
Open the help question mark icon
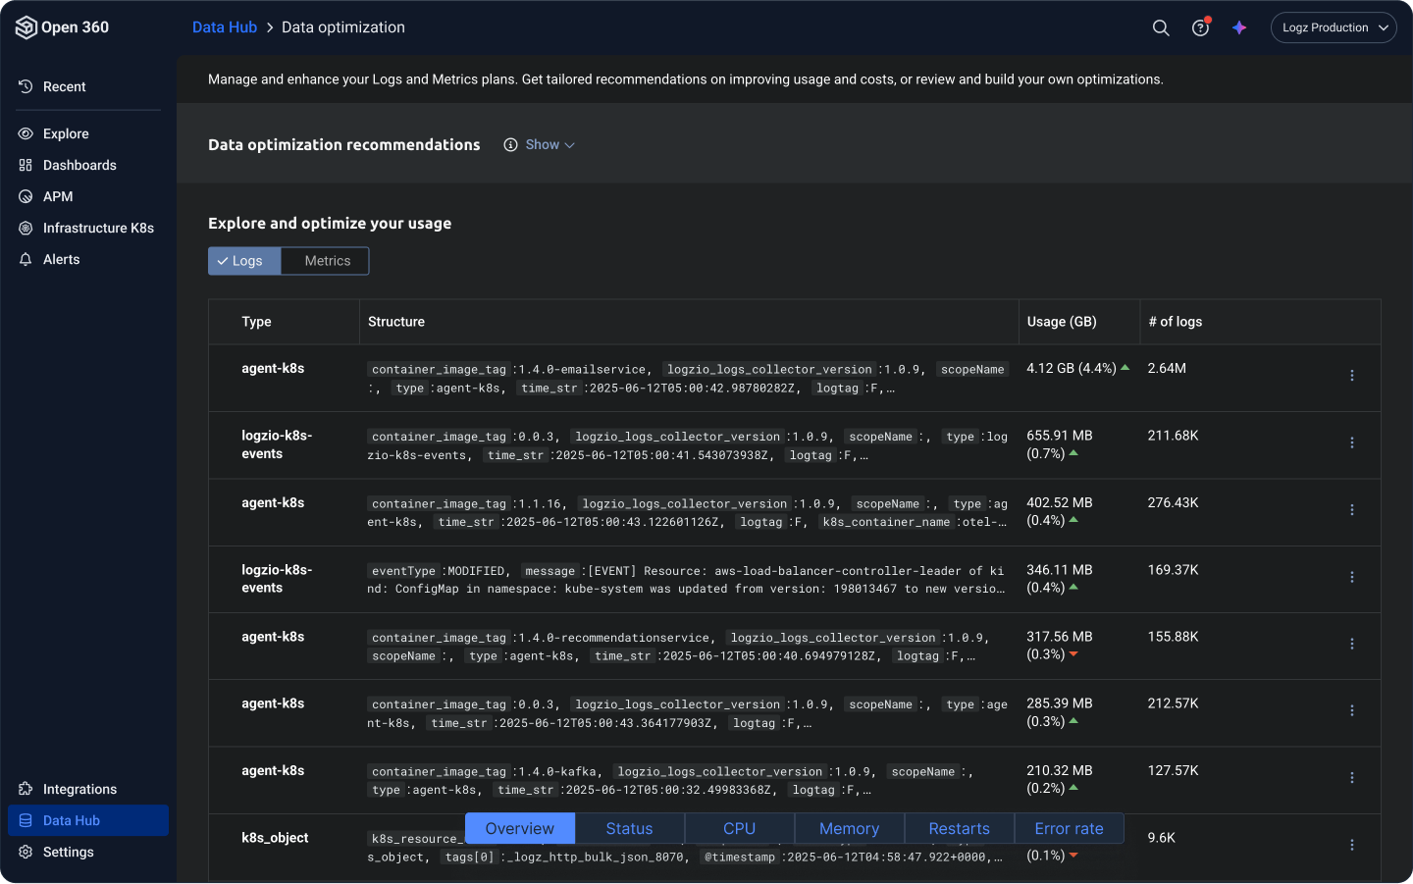1200,27
